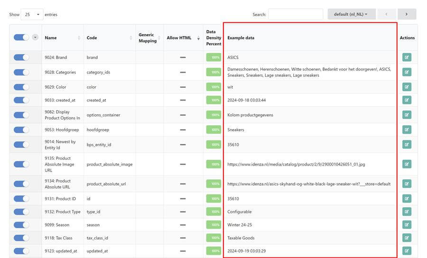Click 100% density bar for Season
This screenshot has height=258, width=427.
pos(213,225)
